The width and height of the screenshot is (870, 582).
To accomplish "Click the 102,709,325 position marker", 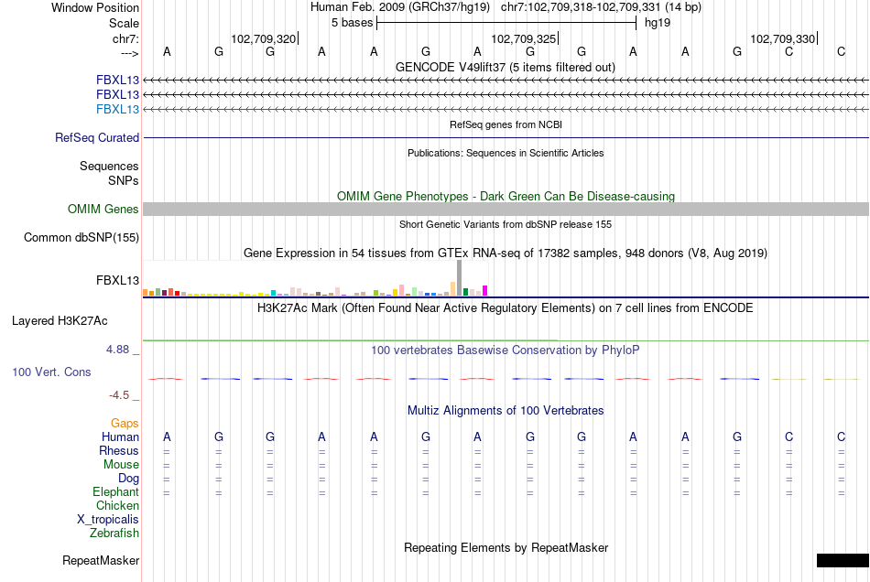I will tap(524, 38).
